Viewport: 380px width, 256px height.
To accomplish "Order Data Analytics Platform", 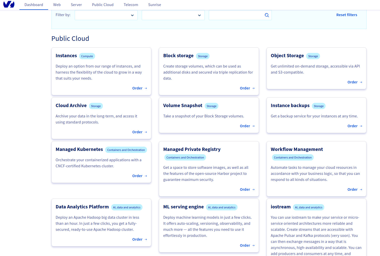I will 140,239.
